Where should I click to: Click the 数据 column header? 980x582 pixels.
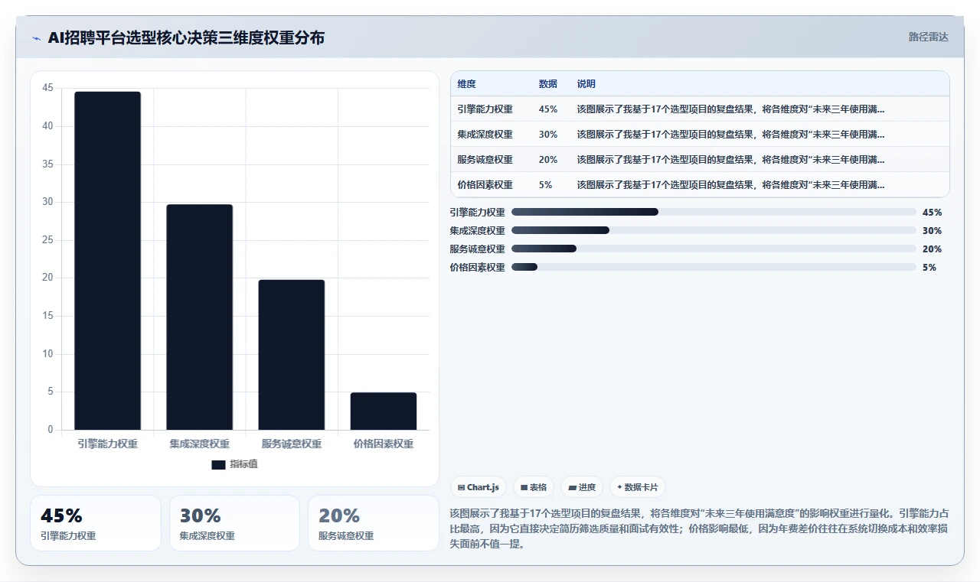[x=548, y=84]
